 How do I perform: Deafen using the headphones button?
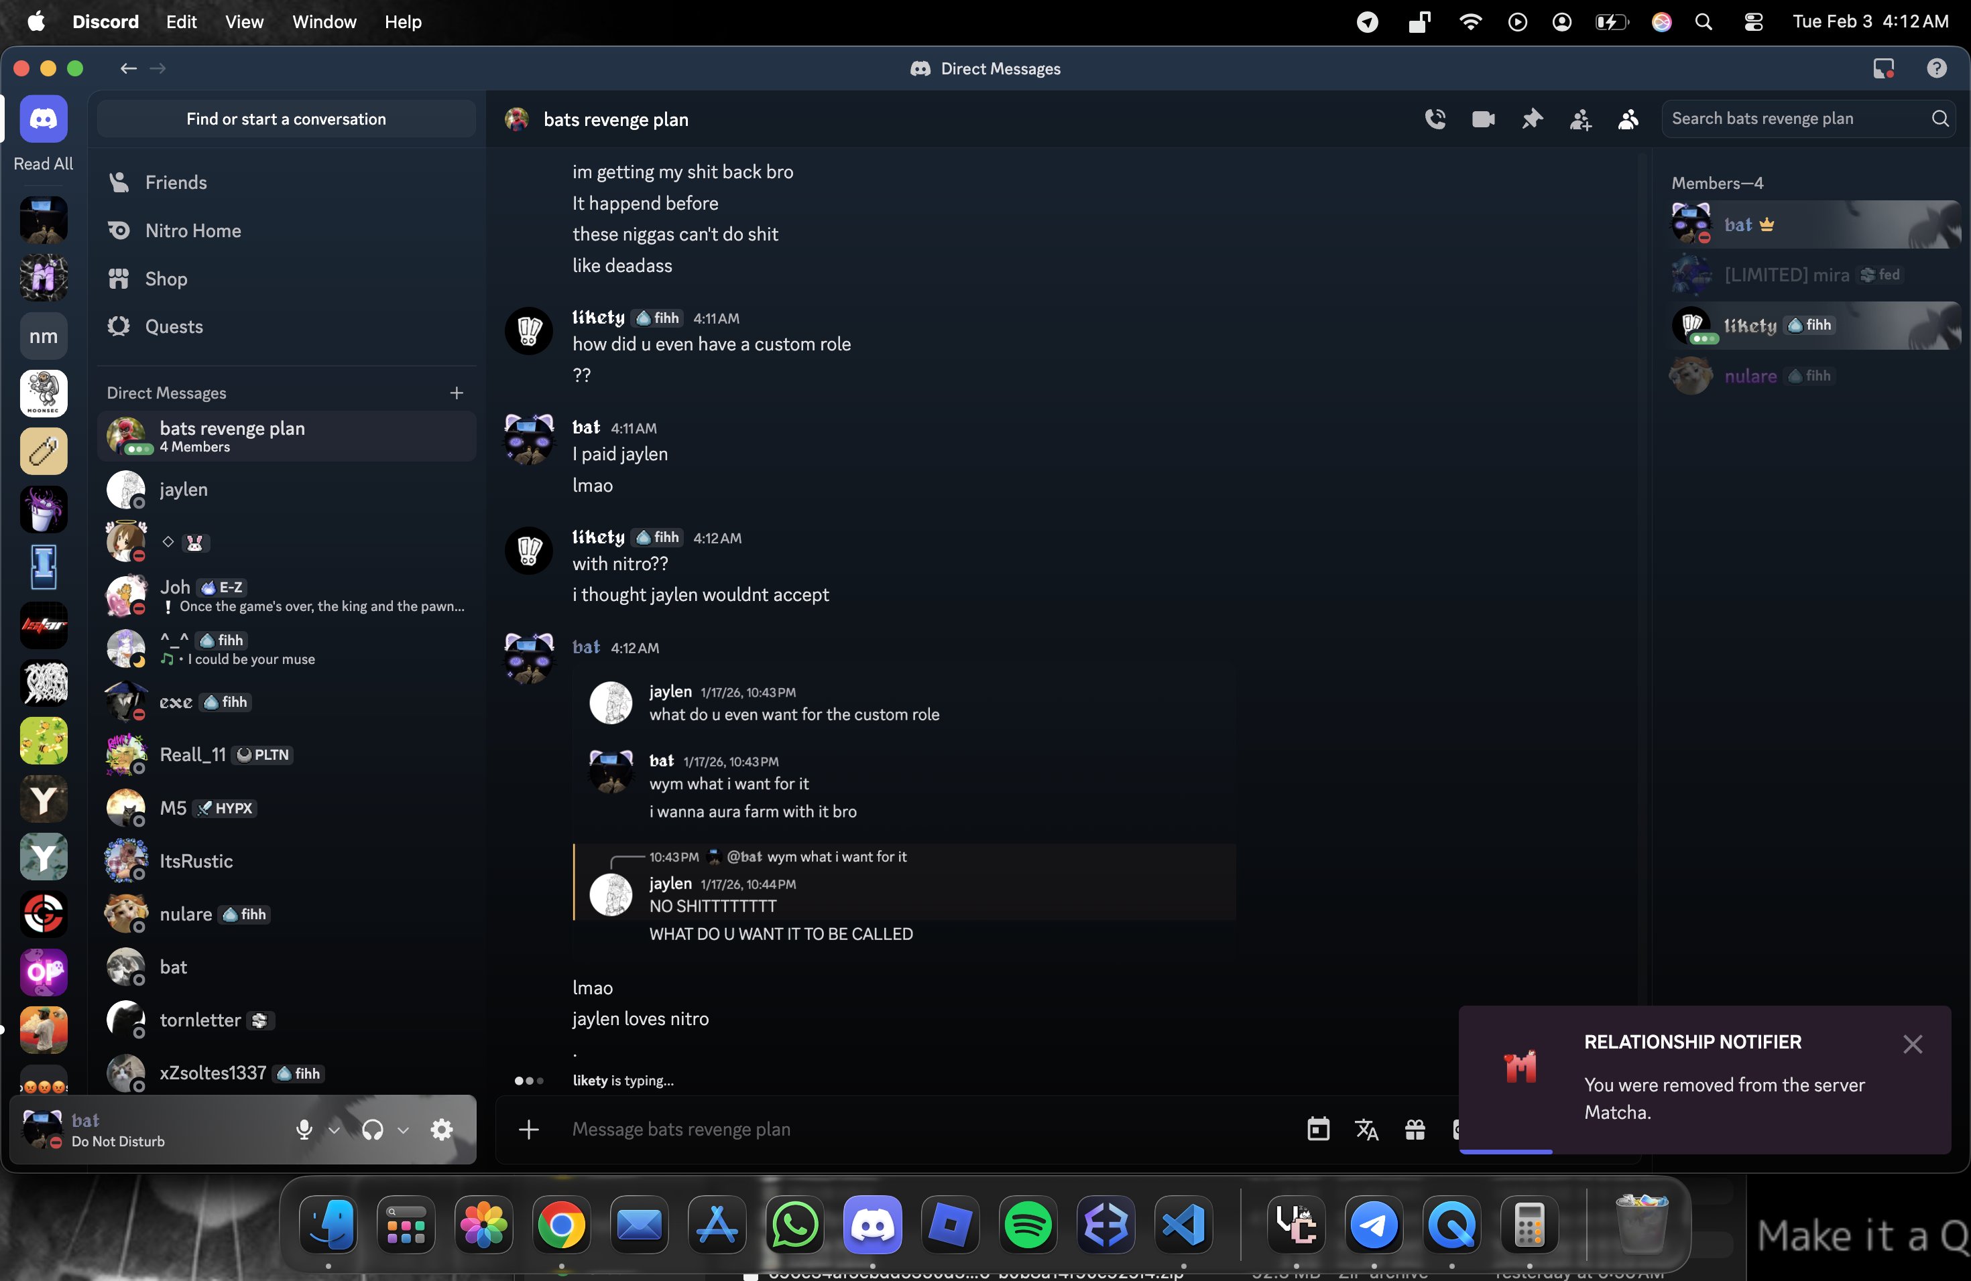tap(373, 1130)
